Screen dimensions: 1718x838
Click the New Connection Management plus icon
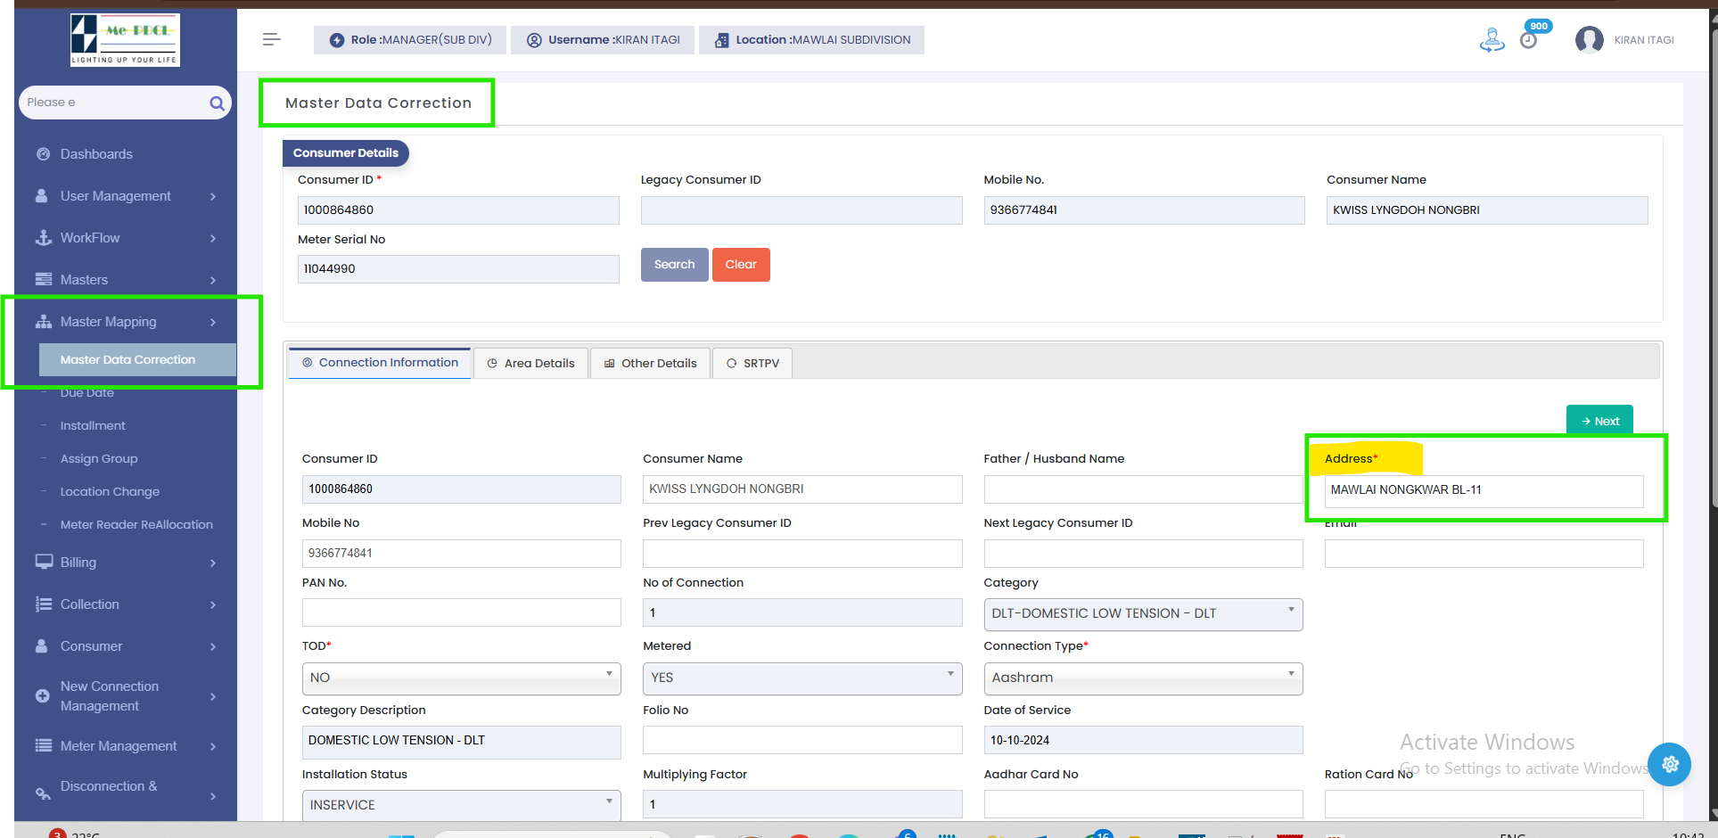[x=42, y=696]
